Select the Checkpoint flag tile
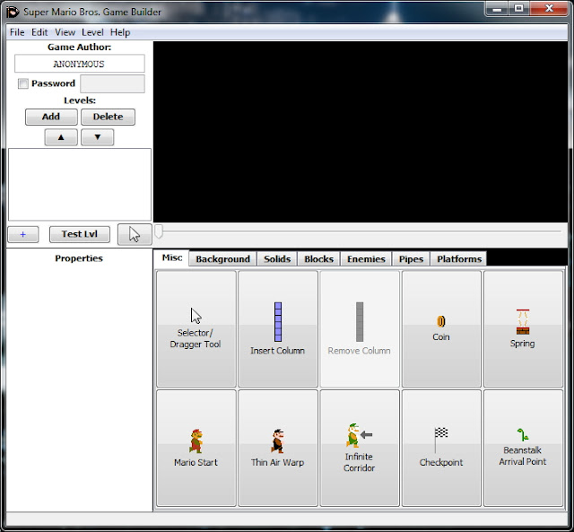The width and height of the screenshot is (574, 532). [441, 448]
